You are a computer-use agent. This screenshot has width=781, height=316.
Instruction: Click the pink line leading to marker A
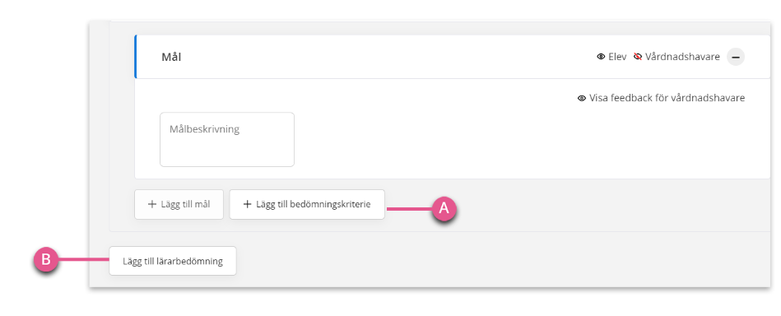pos(409,209)
